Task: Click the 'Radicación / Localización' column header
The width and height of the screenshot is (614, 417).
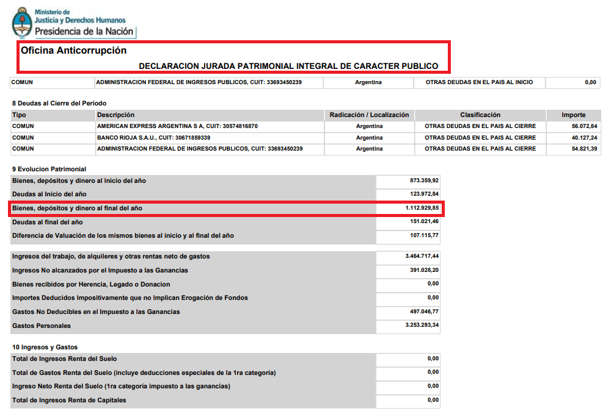Action: click(369, 115)
